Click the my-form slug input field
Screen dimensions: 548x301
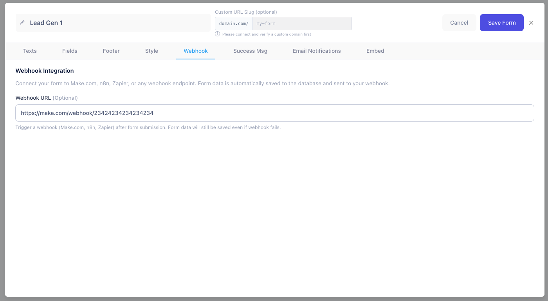coord(301,23)
